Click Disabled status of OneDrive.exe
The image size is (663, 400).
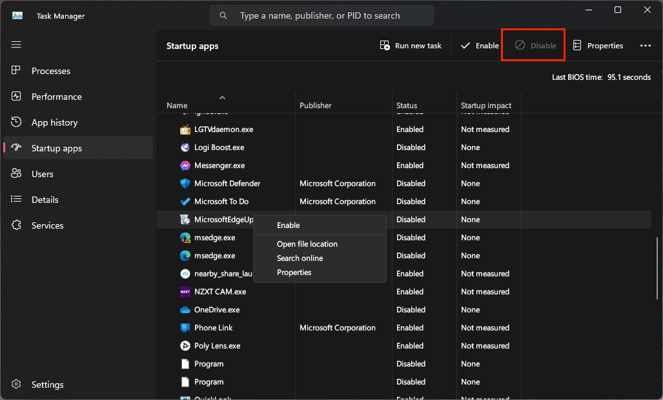click(x=411, y=310)
